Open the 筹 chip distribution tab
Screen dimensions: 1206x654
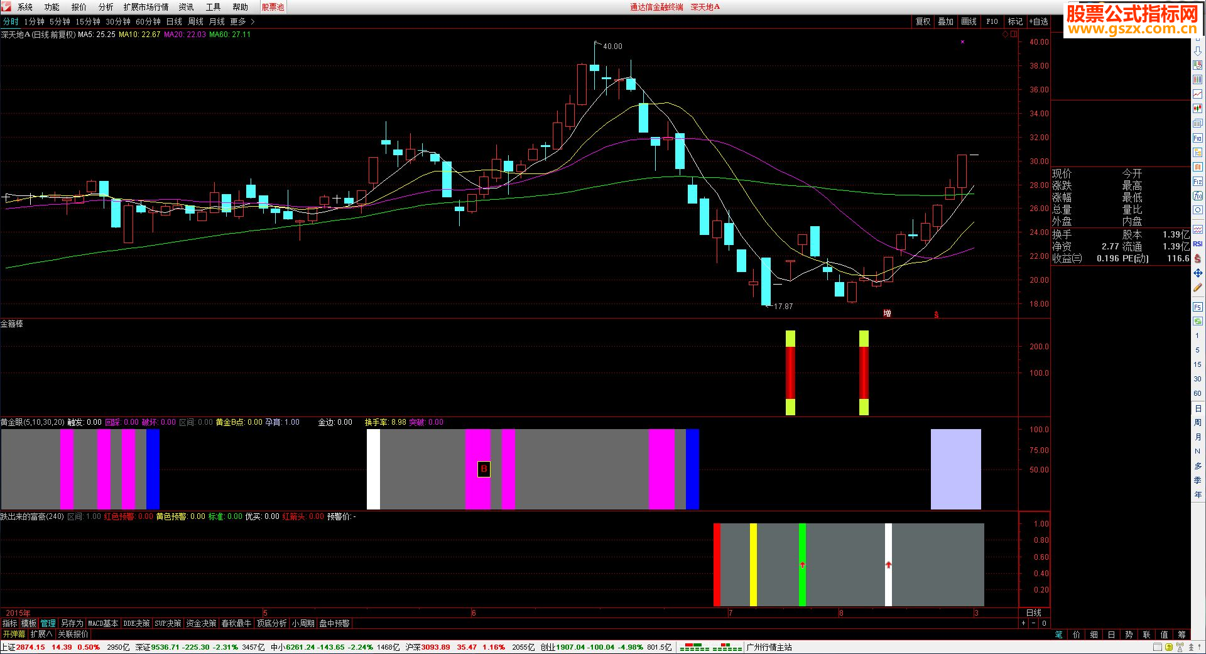(x=1182, y=635)
